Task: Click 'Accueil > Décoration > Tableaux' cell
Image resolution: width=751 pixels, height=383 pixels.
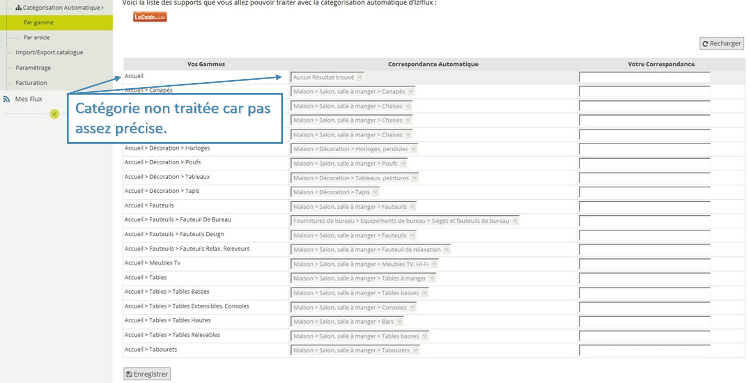Action: coord(167,177)
